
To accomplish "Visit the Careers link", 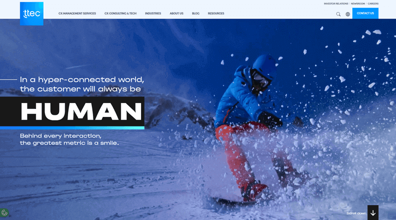I will (373, 4).
